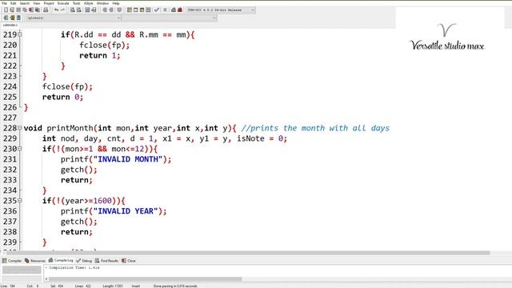Image resolution: width=512 pixels, height=288 pixels.
Task: Switch to the Find Results tab
Action: coord(106,261)
